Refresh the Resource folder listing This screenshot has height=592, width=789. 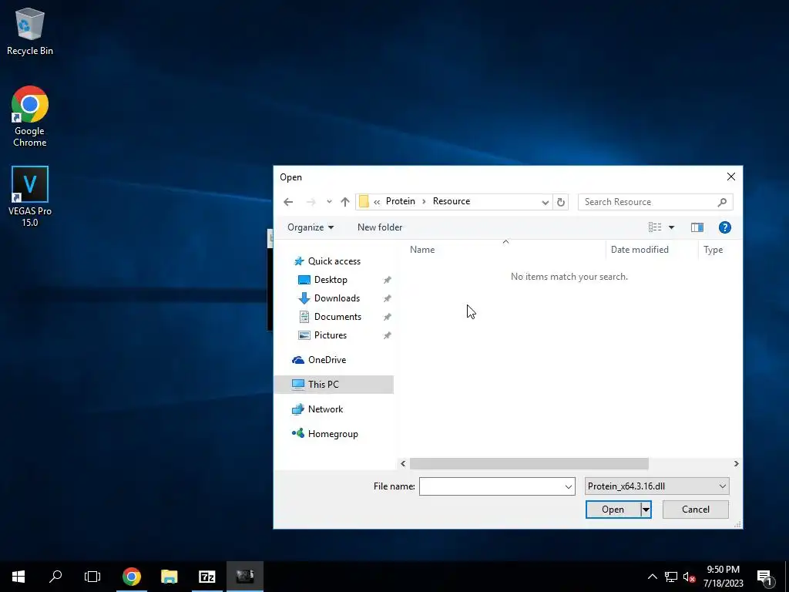coord(561,202)
